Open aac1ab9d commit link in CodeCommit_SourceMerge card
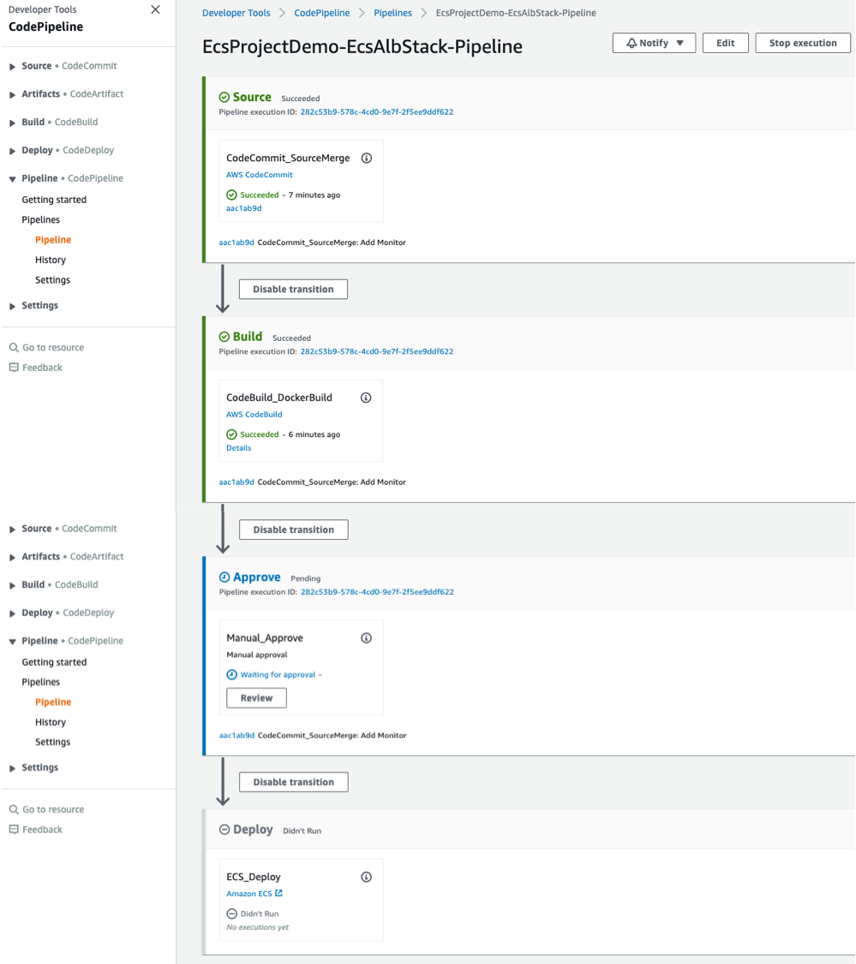856x964 pixels. [x=243, y=208]
